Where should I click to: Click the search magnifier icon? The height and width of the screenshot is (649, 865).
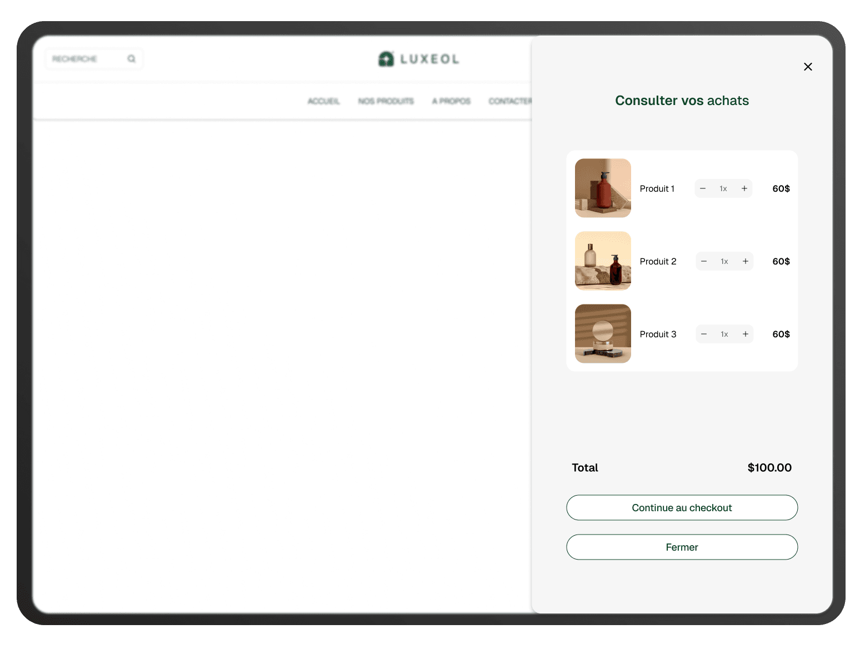(x=132, y=58)
